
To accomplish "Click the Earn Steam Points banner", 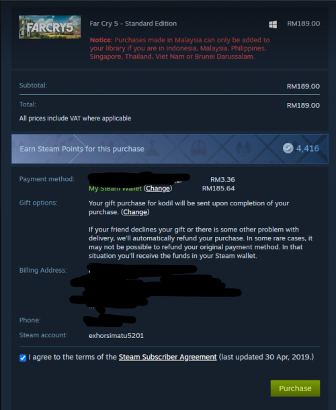I will pos(170,149).
